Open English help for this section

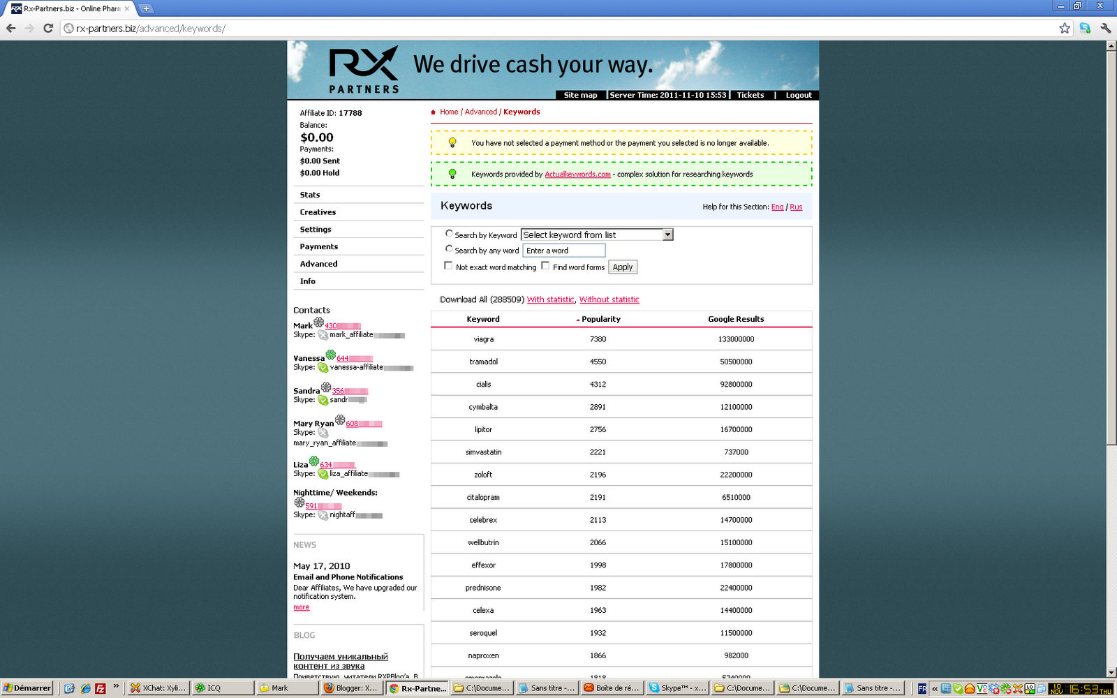click(778, 207)
